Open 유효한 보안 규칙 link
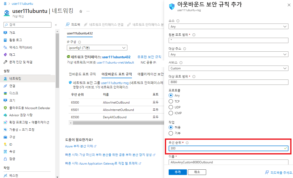The width and height of the screenshot is (293, 178). tap(149, 57)
